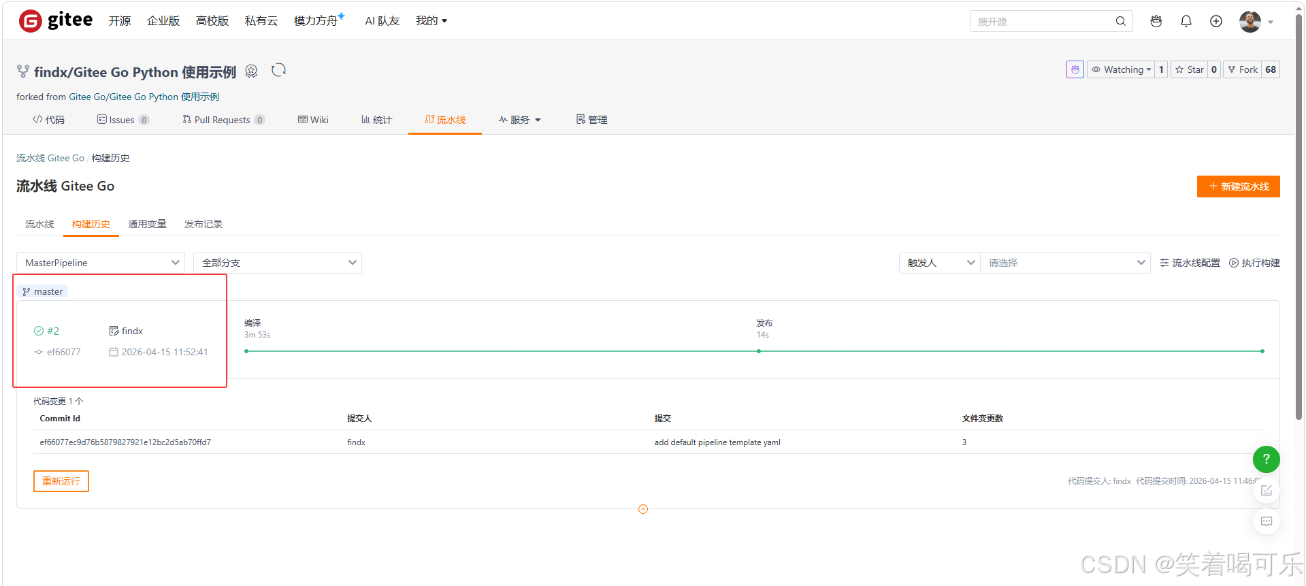Open the Issues tab
The width and height of the screenshot is (1306, 586).
pos(123,120)
